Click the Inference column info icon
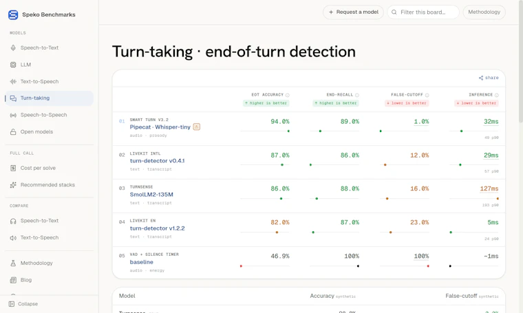This screenshot has height=313, width=523. (497, 95)
